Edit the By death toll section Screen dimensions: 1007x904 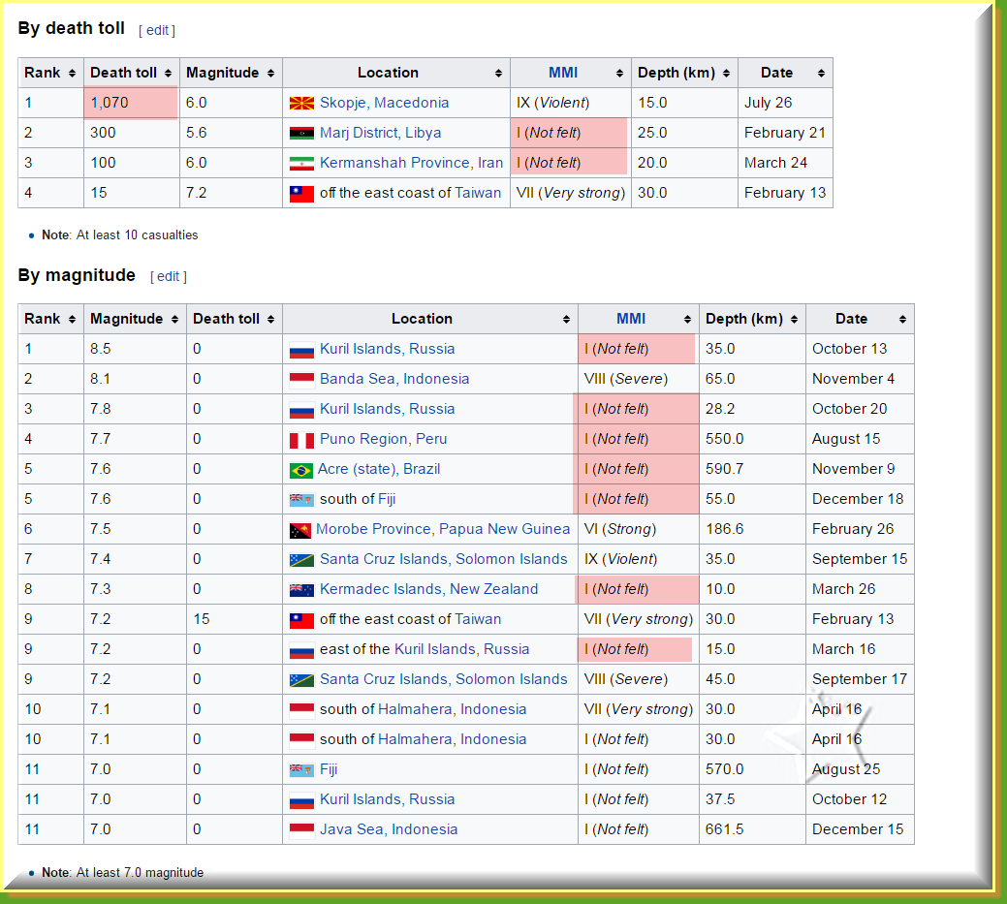[157, 30]
